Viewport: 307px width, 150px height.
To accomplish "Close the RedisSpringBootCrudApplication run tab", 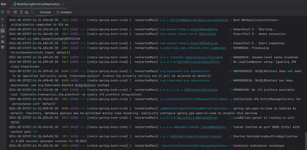I will point(63,4).
